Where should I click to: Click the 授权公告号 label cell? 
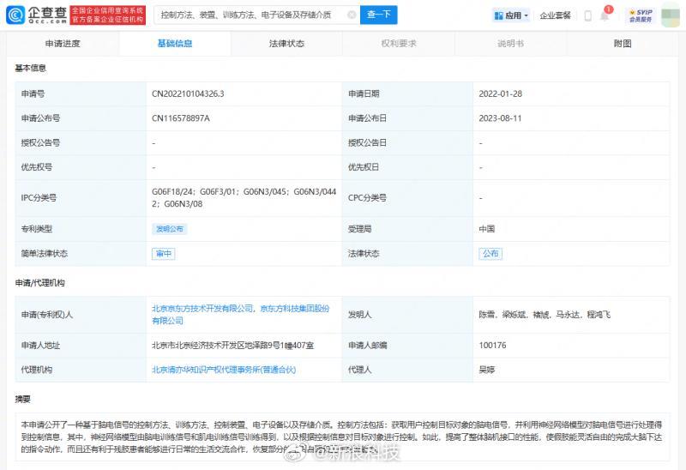[x=81, y=142]
